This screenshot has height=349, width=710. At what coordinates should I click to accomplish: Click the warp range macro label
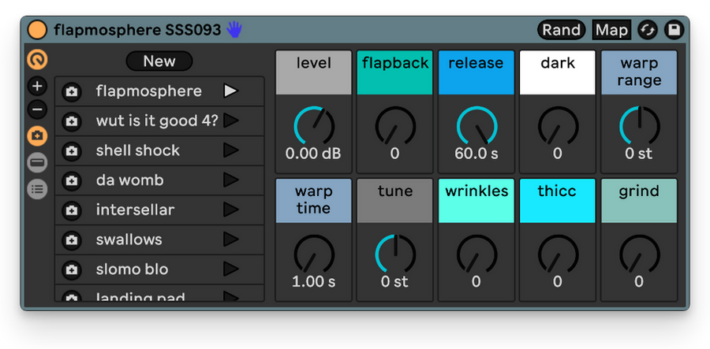tap(639, 72)
